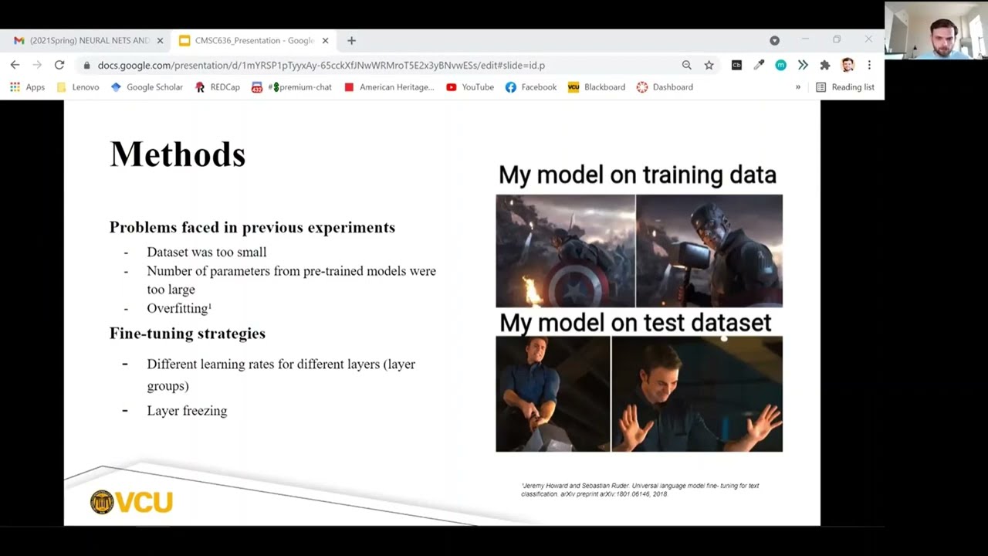Image resolution: width=988 pixels, height=556 pixels.
Task: Click the Jeremy Howard citation footnote
Action: 640,490
